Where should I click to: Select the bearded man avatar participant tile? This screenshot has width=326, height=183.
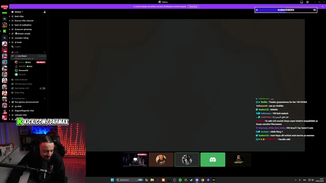pos(161,160)
